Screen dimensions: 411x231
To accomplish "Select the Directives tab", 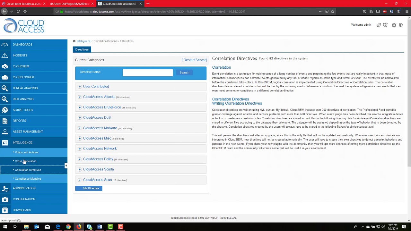I will point(82,49).
